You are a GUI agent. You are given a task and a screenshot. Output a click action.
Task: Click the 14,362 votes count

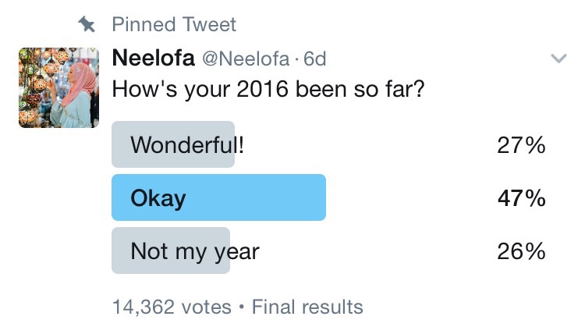click(x=172, y=307)
